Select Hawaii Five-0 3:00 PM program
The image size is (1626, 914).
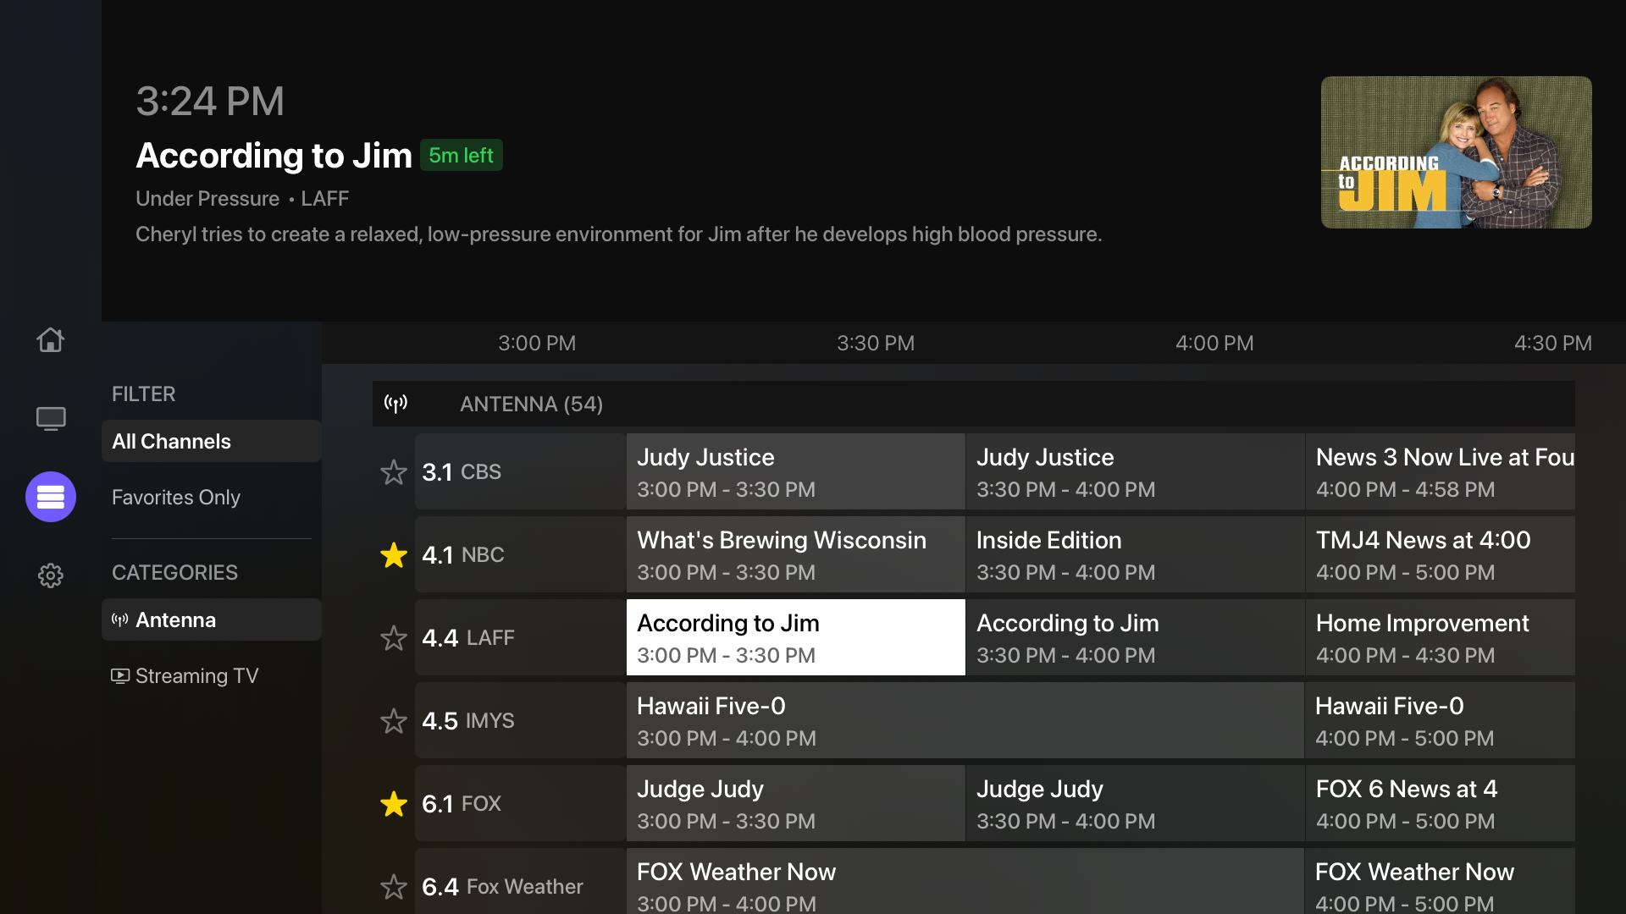click(x=964, y=721)
